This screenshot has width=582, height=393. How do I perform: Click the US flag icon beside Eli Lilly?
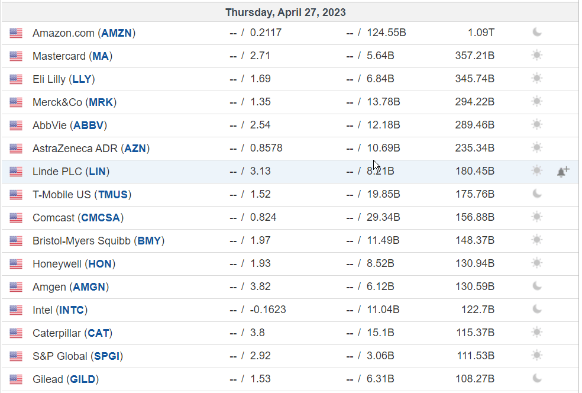pyautogui.click(x=16, y=79)
